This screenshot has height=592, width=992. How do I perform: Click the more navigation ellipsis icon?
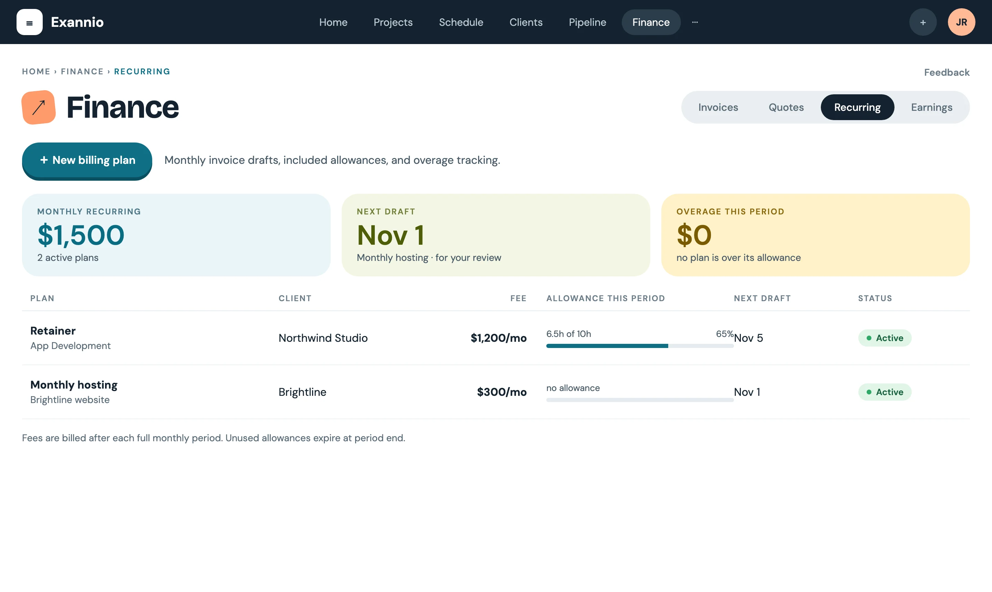tap(695, 22)
